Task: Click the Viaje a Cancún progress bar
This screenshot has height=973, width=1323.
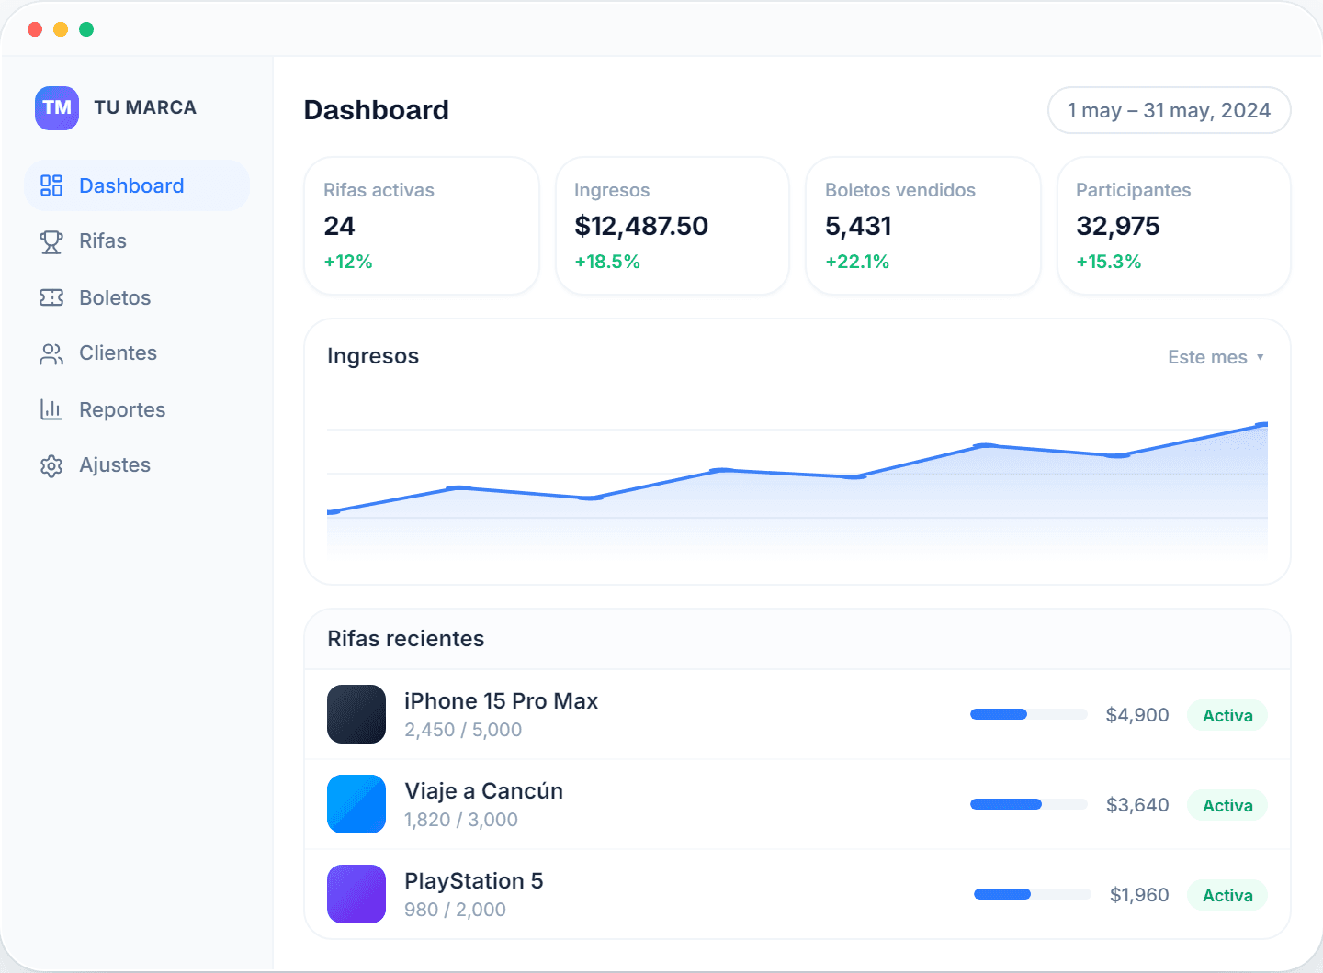Action: pyautogui.click(x=1029, y=804)
